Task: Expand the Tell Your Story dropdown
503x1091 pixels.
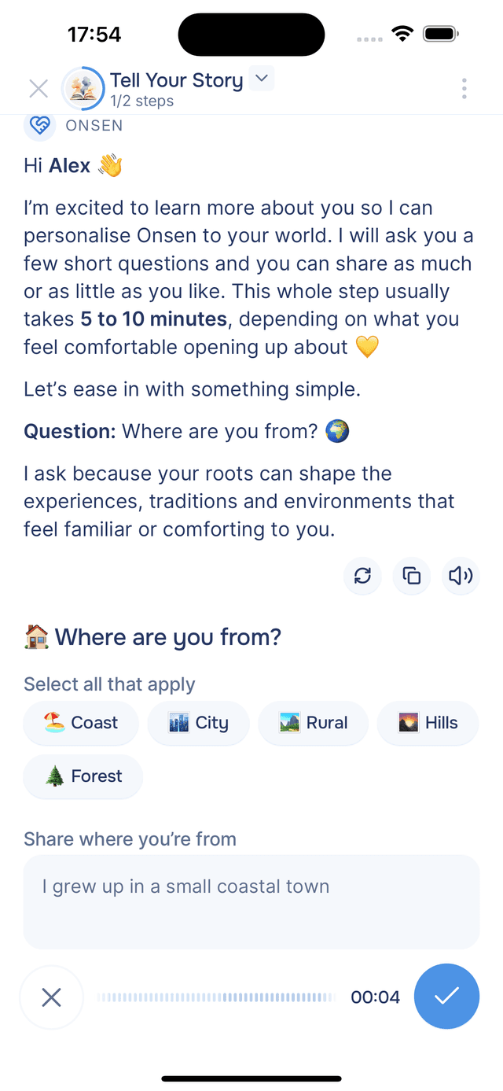Action: 261,79
